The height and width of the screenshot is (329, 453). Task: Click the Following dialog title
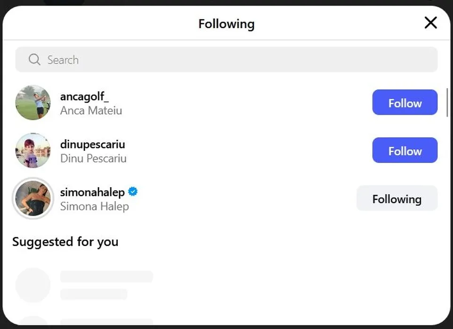226,23
